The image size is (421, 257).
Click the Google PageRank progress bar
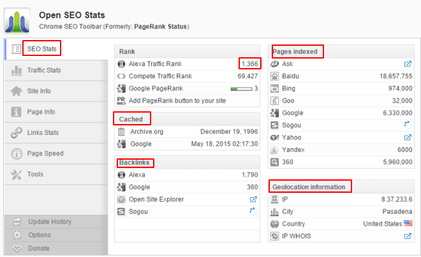click(x=241, y=88)
